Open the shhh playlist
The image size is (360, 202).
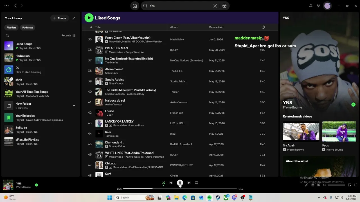coord(41,82)
